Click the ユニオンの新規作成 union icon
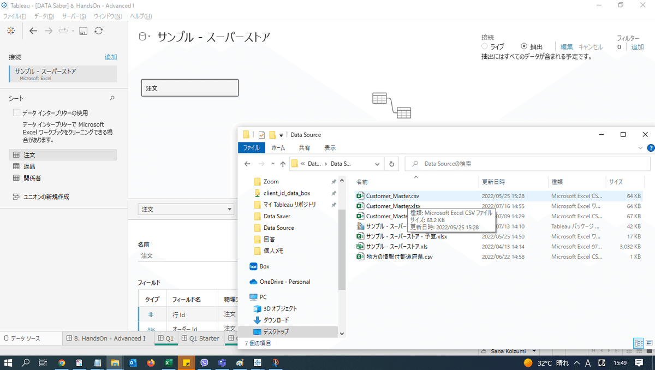Screen dimensions: 655x370 click(16, 196)
